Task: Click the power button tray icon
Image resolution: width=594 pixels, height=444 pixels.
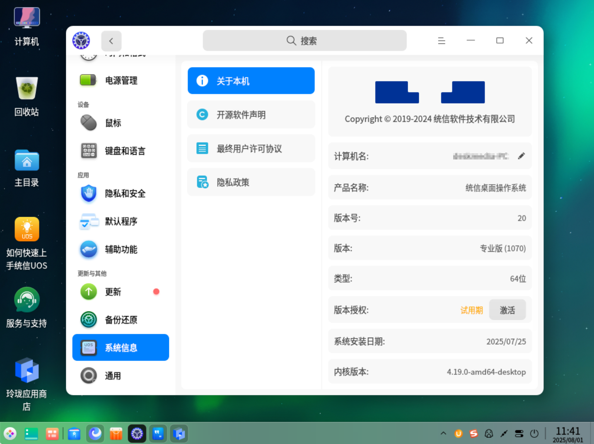Action: point(534,434)
